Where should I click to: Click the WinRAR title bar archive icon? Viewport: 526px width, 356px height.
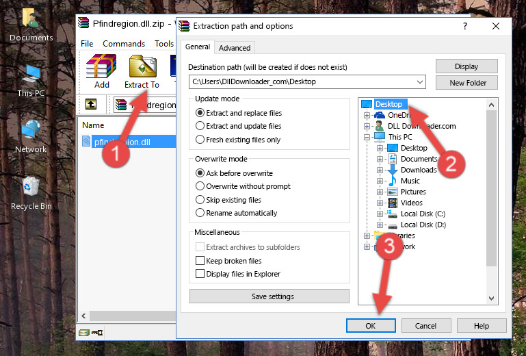tap(83, 23)
